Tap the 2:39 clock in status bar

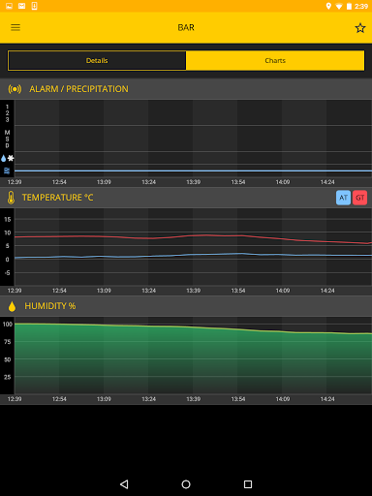click(x=361, y=6)
